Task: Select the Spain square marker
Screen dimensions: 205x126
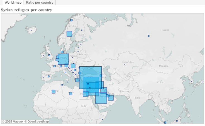Action: click(48, 76)
